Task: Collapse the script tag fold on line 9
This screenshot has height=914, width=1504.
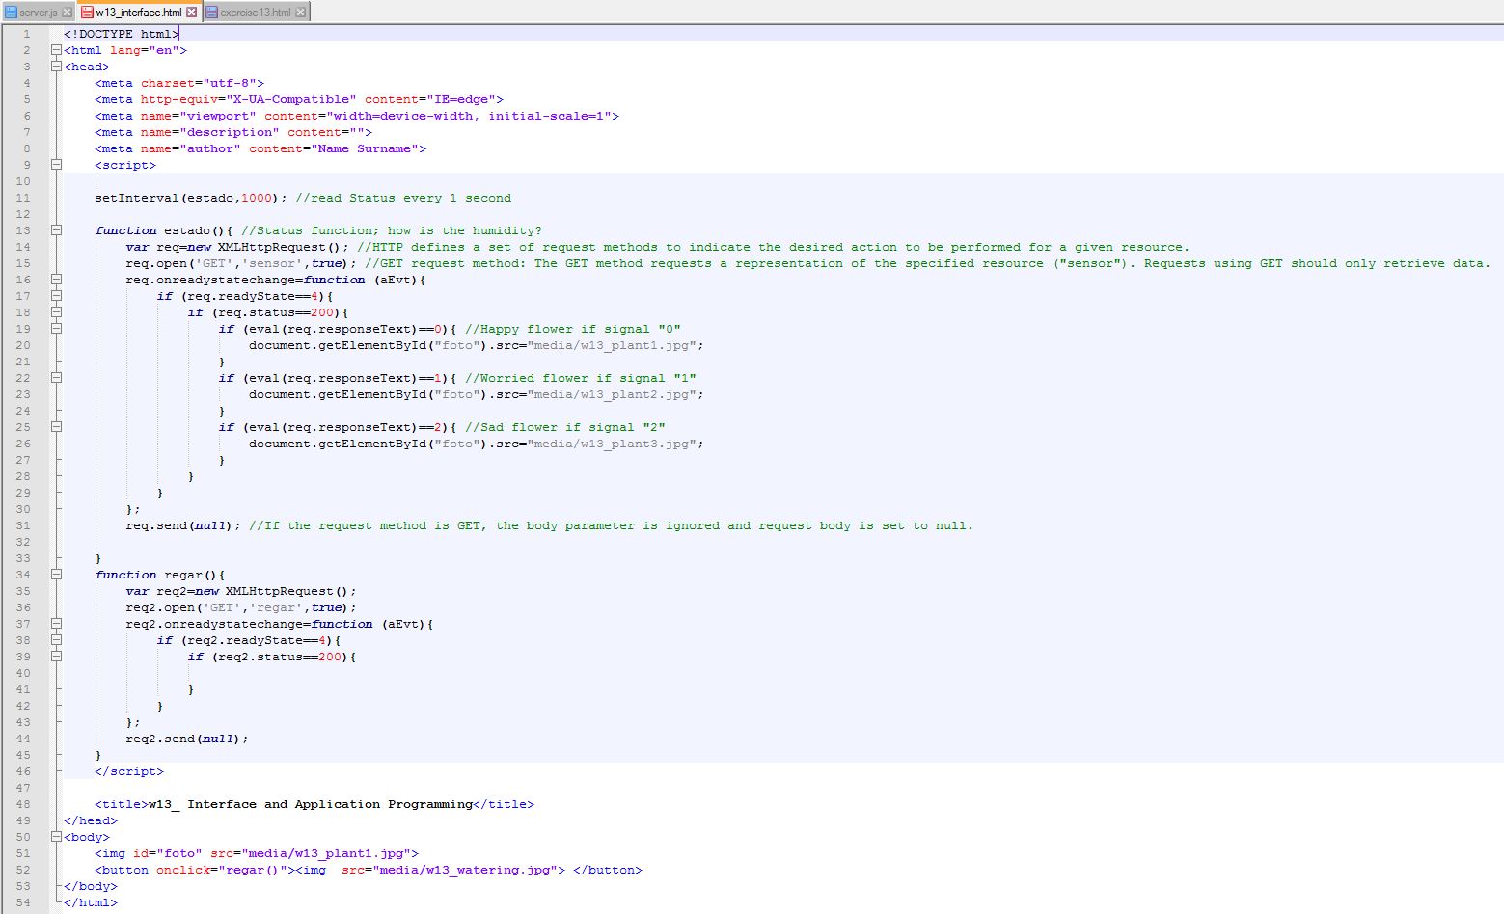Action: 56,165
